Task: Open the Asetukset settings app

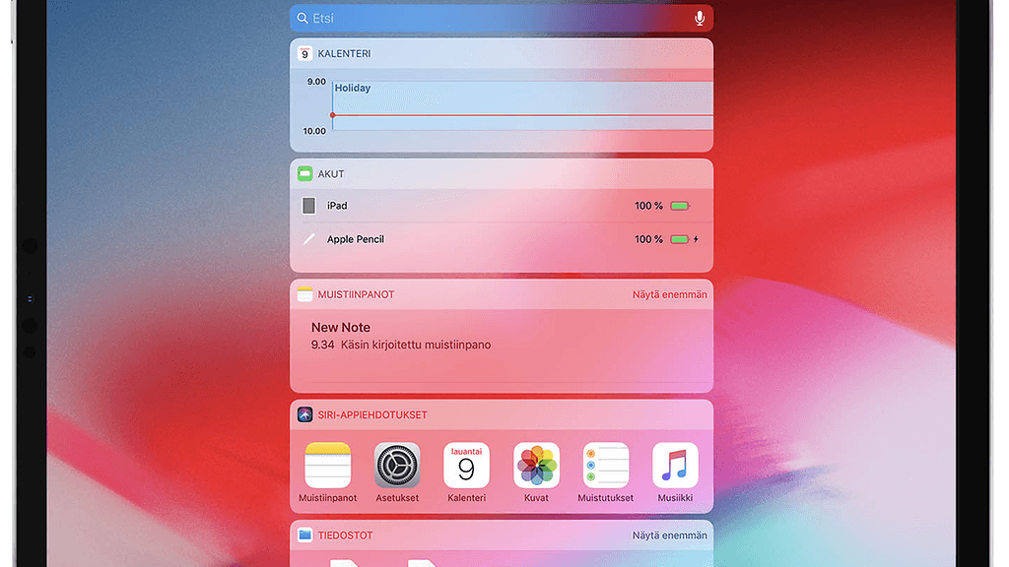Action: tap(397, 466)
